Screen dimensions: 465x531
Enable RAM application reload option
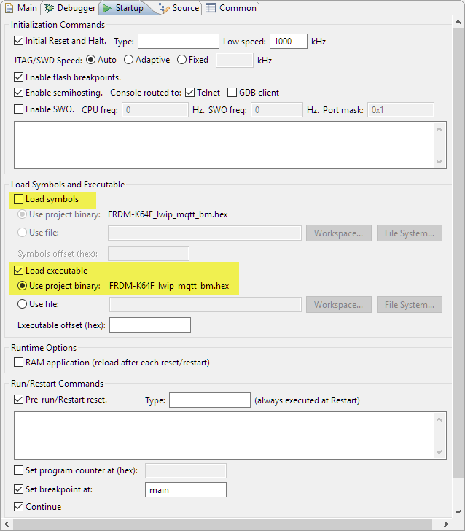(19, 362)
